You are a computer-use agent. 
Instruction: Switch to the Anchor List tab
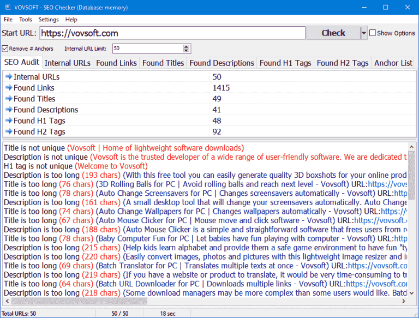tap(393, 63)
